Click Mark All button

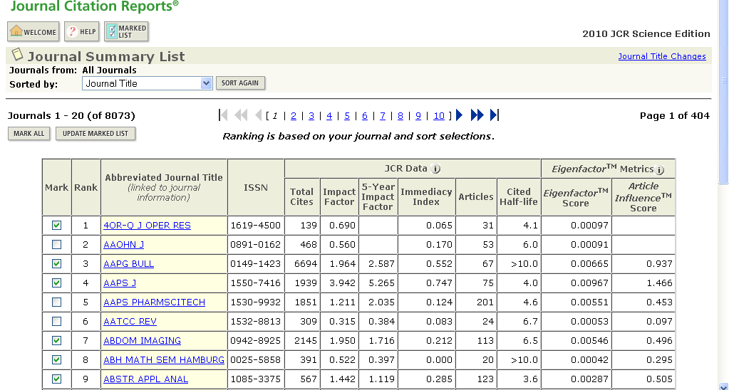(29, 134)
